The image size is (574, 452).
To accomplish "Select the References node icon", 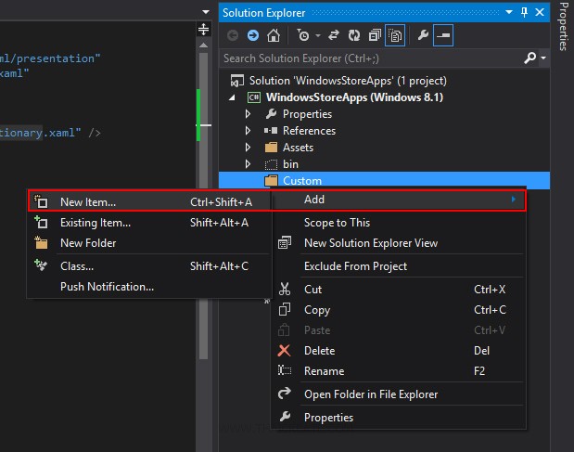I will click(x=271, y=130).
